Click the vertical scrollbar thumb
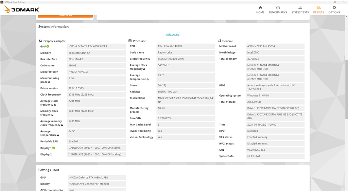 click(346, 89)
